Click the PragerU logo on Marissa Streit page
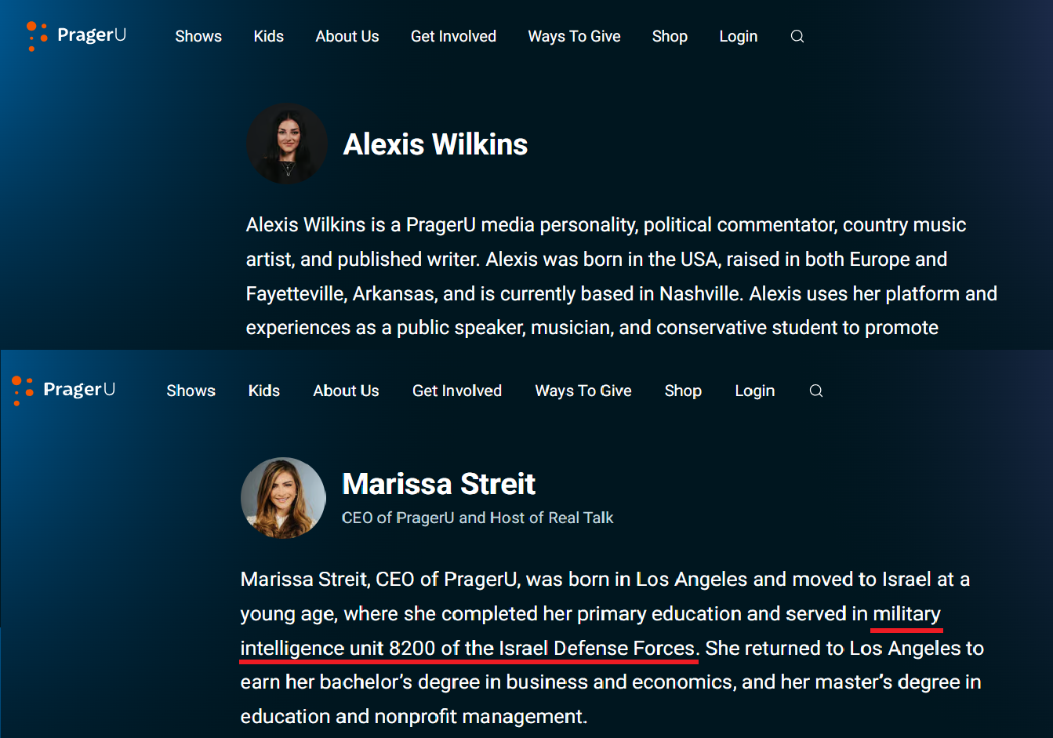The height and width of the screenshot is (738, 1053). click(x=64, y=390)
